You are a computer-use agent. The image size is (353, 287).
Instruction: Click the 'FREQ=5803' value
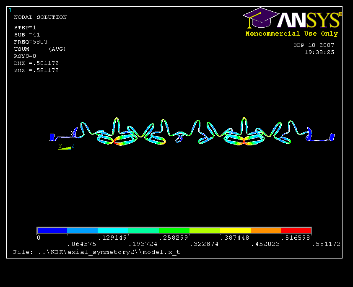[x=31, y=42]
